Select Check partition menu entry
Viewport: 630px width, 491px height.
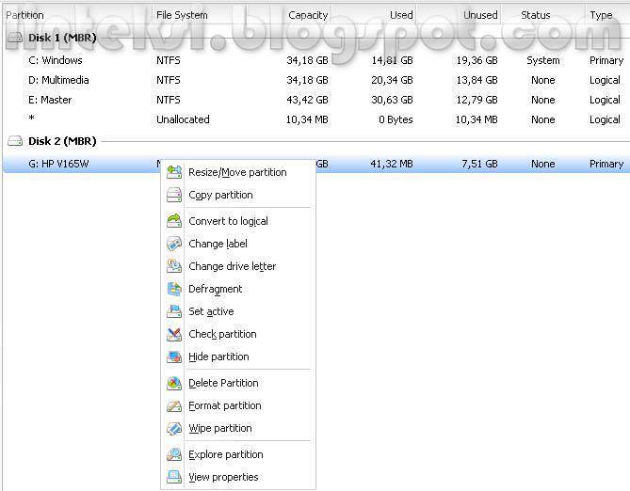(x=238, y=334)
